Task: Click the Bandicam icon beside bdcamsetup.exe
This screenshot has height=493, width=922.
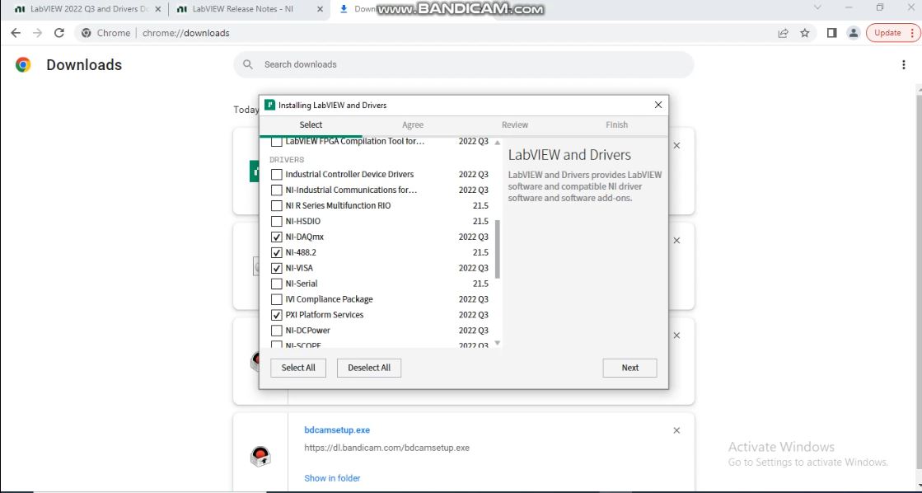Action: [260, 456]
